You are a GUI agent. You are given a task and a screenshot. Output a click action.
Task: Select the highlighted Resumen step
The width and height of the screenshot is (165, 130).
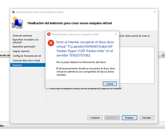click(x=28, y=65)
